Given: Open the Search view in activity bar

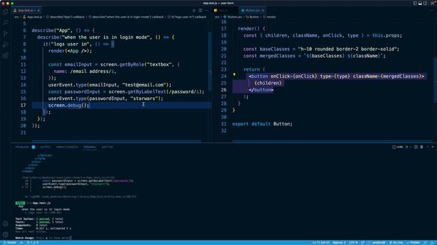Looking at the screenshot, I should pyautogui.click(x=5, y=22).
